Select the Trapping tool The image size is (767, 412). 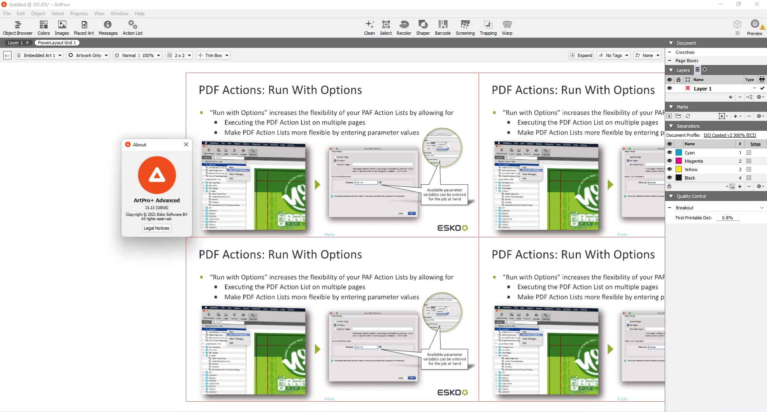pos(488,28)
